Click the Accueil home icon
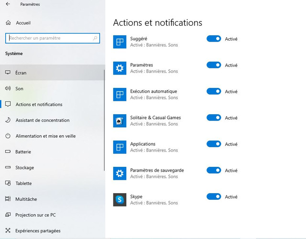The image size is (306, 239). (8, 23)
